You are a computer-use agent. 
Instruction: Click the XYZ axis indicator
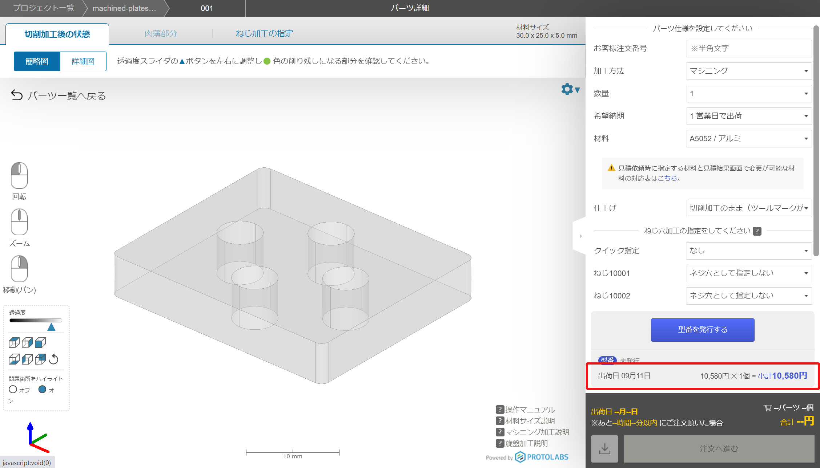(x=38, y=438)
